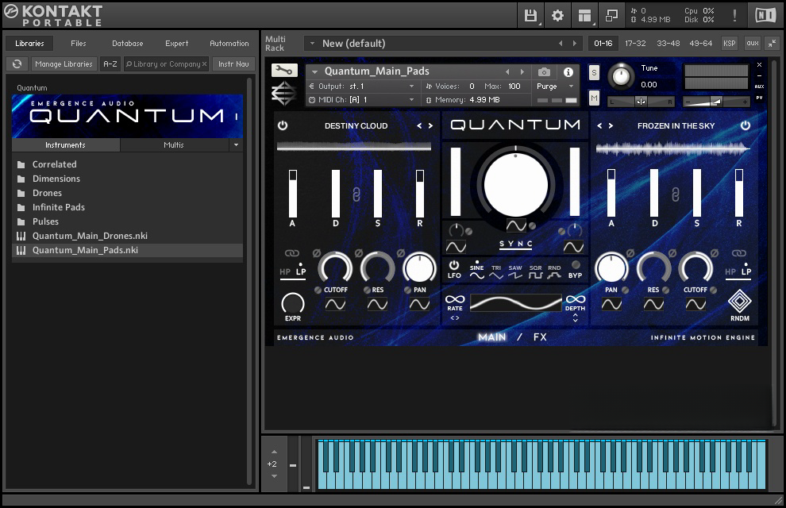Switch to the Database tab
This screenshot has height=508, width=786.
(127, 43)
